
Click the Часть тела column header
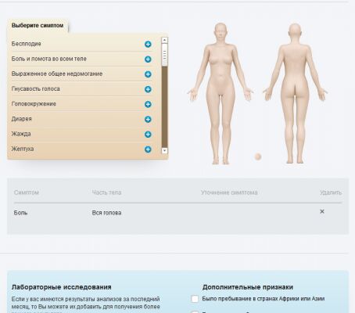pos(106,192)
